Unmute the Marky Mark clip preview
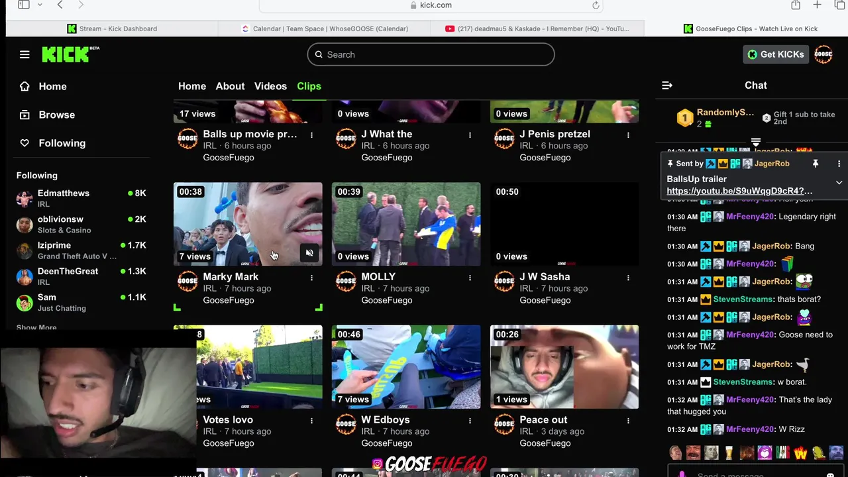Screen dimensions: 848x477 coord(309,253)
